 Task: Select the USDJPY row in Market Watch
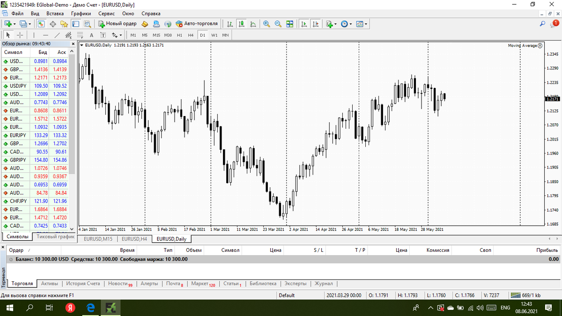tap(35, 86)
